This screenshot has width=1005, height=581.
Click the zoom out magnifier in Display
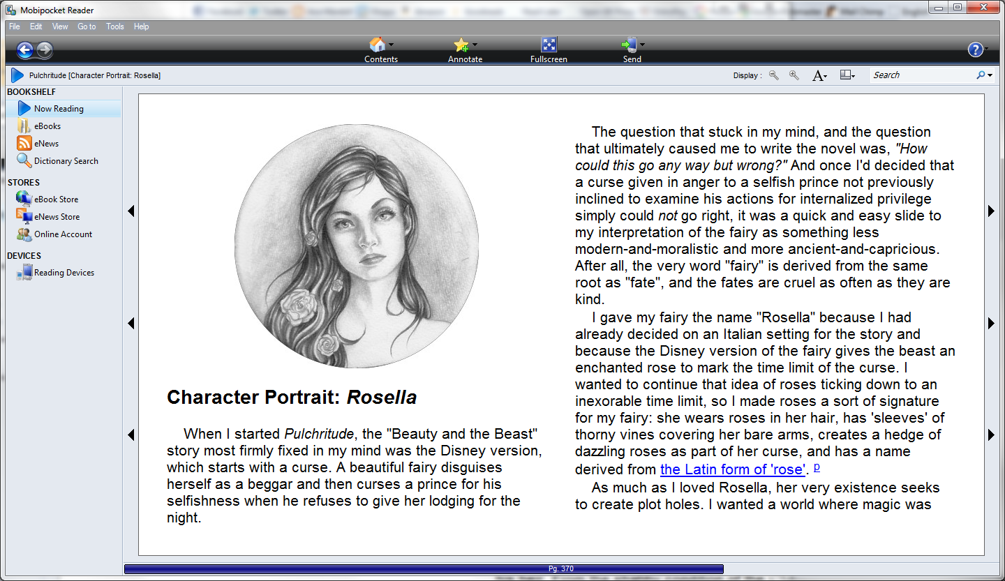(x=774, y=75)
